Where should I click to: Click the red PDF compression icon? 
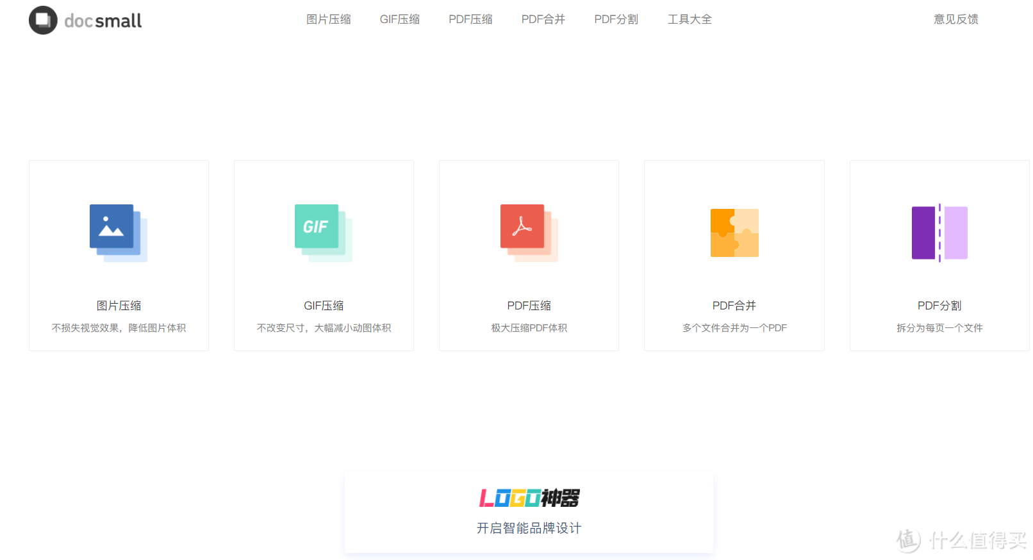[528, 232]
